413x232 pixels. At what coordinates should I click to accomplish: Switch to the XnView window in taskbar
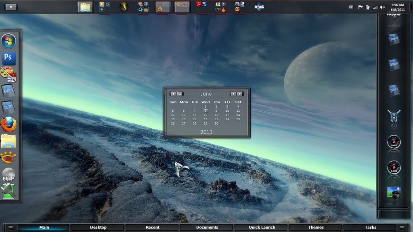pyautogui.click(x=182, y=7)
